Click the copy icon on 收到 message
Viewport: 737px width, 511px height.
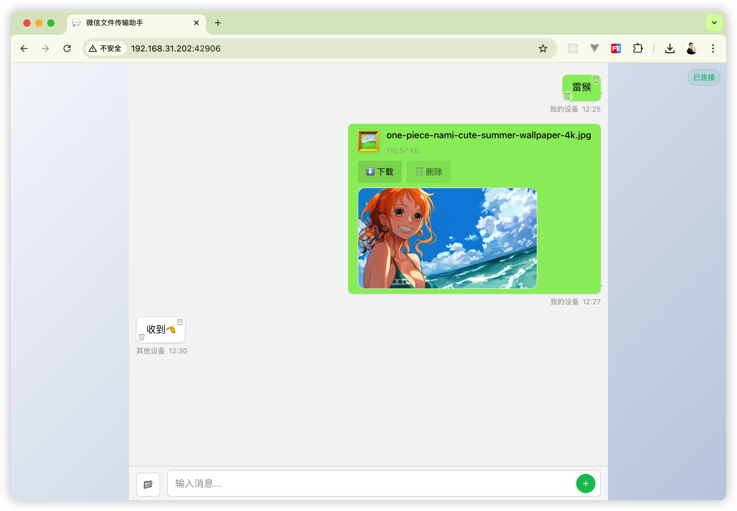(x=180, y=322)
